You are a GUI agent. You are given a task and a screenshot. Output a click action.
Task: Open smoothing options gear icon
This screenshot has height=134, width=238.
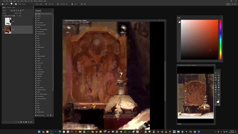tap(72, 4)
